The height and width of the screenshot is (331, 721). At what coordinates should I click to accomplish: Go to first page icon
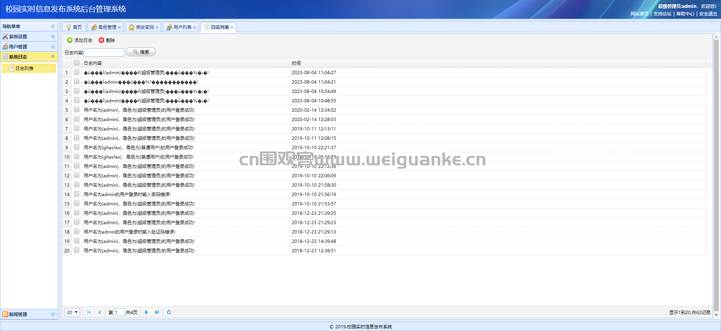[89, 312]
